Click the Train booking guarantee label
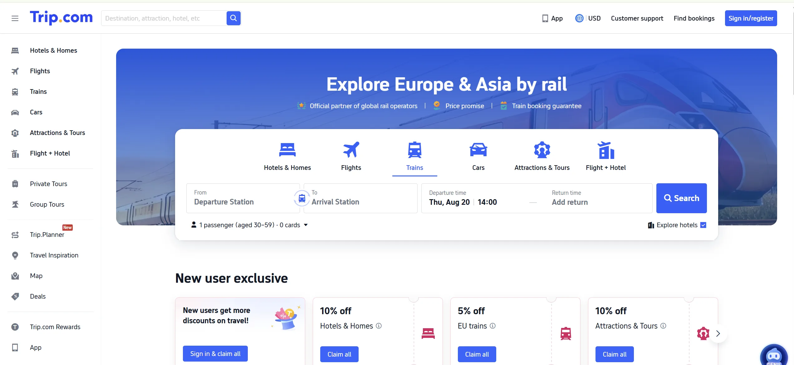The image size is (794, 365). (546, 106)
